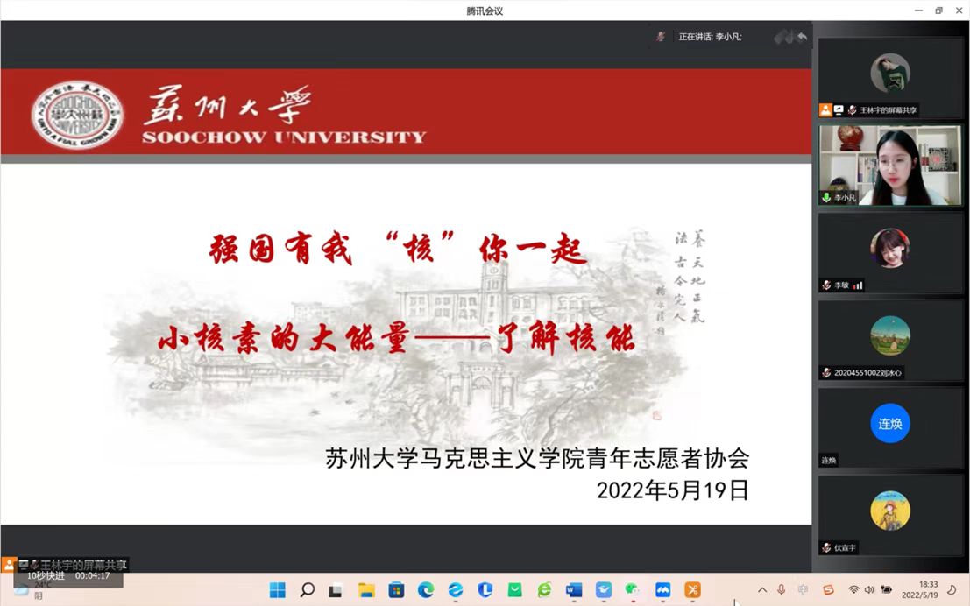
Task: Open the taskbar search
Action: [x=307, y=590]
